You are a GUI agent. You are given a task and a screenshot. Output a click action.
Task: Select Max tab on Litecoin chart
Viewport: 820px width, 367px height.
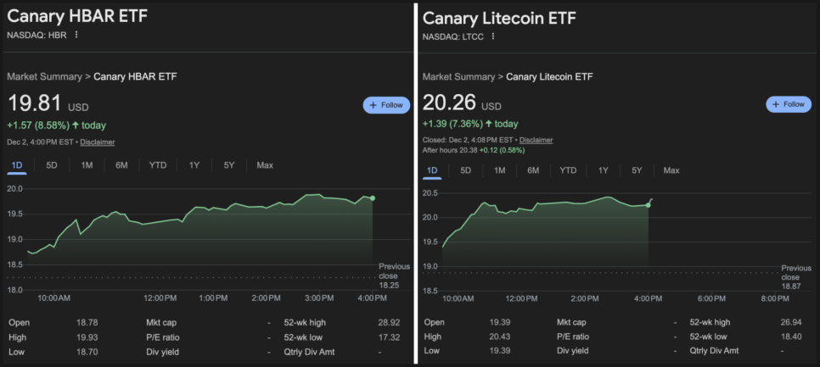click(x=671, y=170)
